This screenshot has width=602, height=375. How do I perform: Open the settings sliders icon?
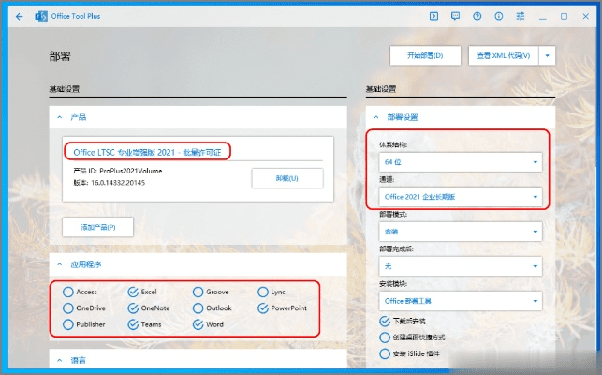[x=521, y=16]
